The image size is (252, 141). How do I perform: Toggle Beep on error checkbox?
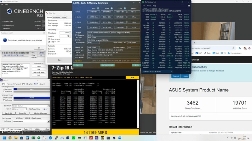[49, 39]
